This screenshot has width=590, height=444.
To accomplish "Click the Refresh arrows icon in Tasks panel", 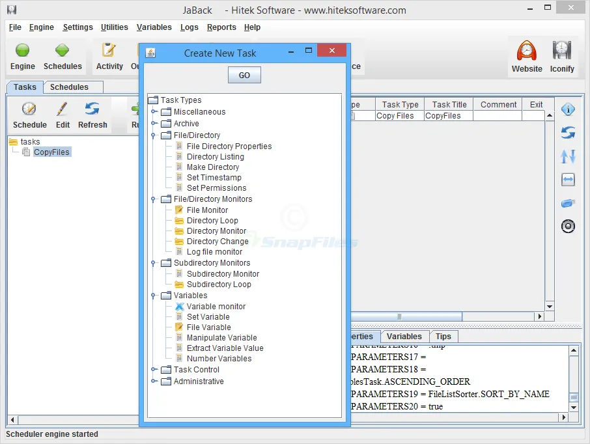I will point(92,109).
